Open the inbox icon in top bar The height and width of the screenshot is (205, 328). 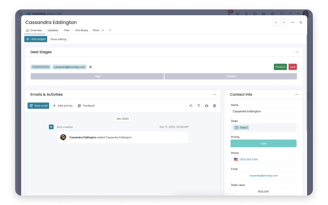238,14
